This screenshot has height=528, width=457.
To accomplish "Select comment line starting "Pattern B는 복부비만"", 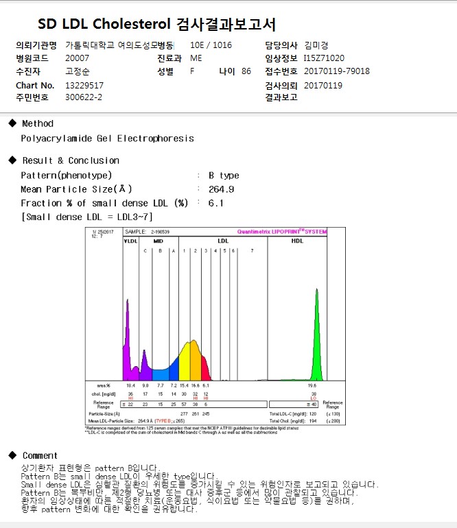I will click(189, 492).
